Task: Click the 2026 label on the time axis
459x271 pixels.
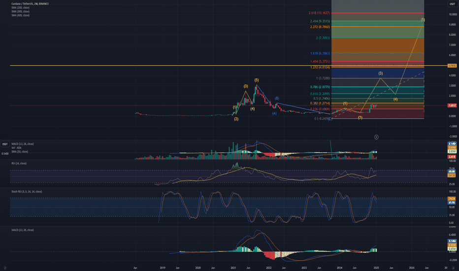Action: 412,268
